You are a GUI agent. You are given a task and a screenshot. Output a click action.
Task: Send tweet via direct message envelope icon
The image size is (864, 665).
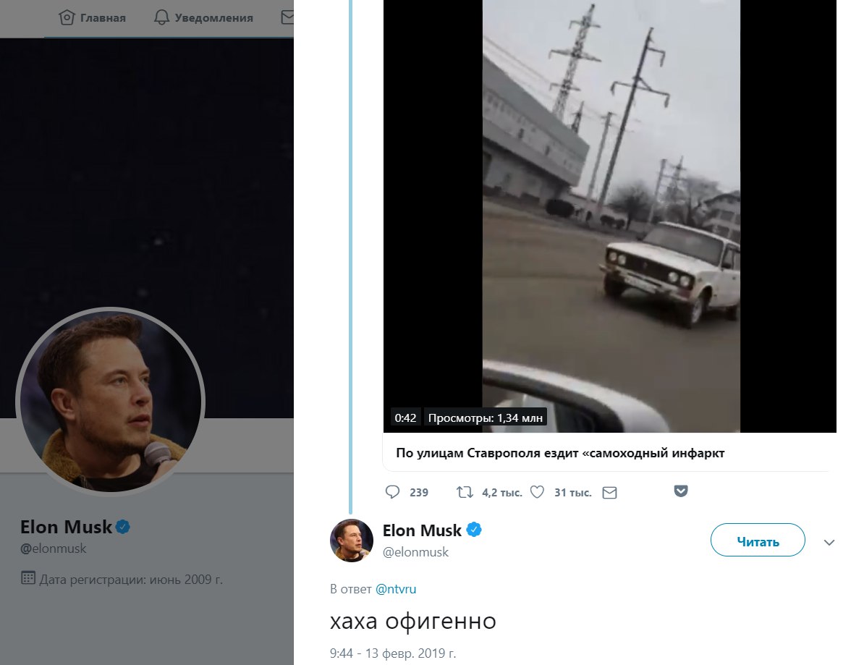click(609, 493)
